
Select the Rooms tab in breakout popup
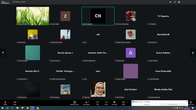point(147,105)
